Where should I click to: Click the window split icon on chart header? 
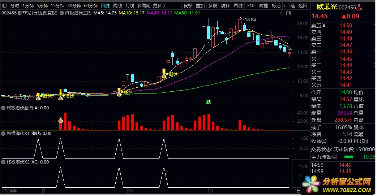tap(288, 13)
